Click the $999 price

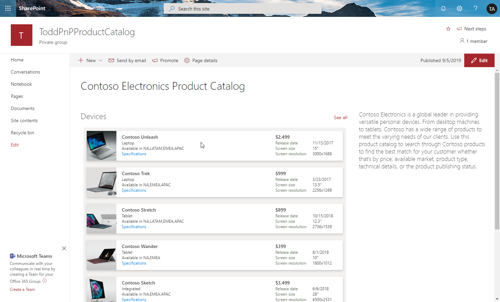click(x=280, y=173)
